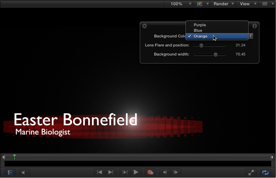Jump to the start of the project
The height and width of the screenshot is (178, 276).
99,172
